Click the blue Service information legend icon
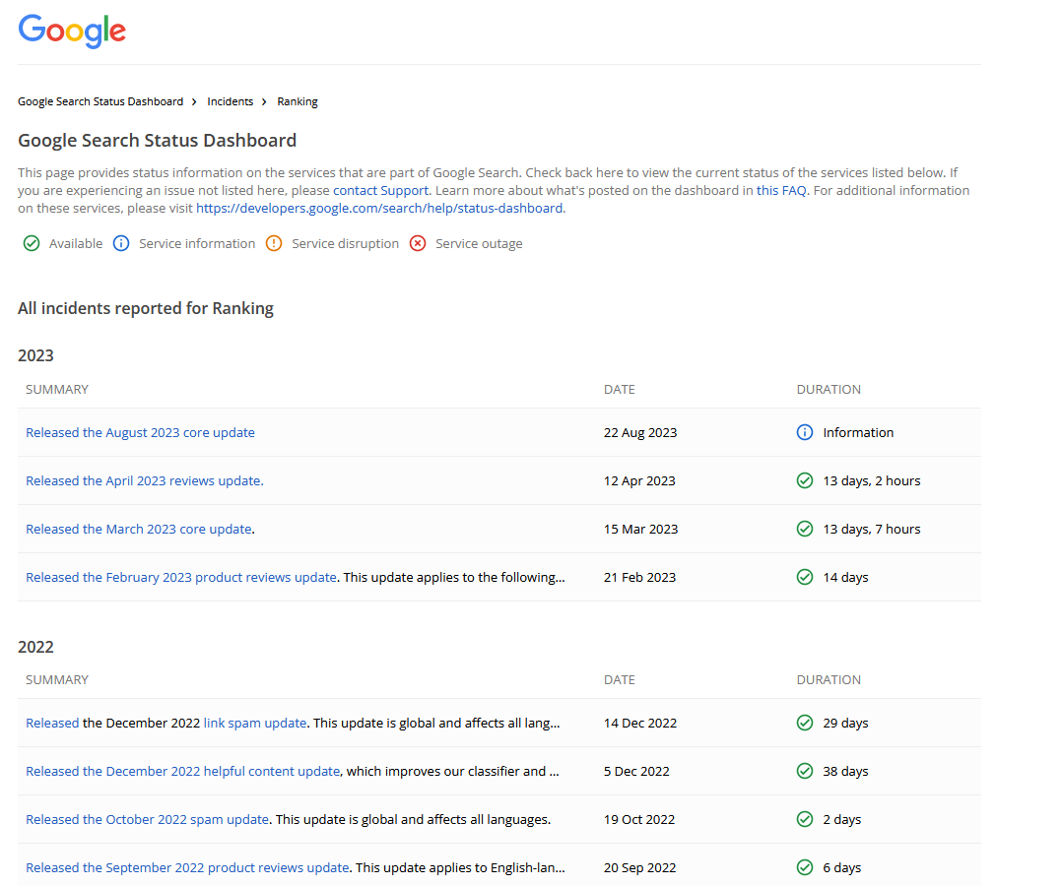The height and width of the screenshot is (886, 1062). (x=121, y=244)
